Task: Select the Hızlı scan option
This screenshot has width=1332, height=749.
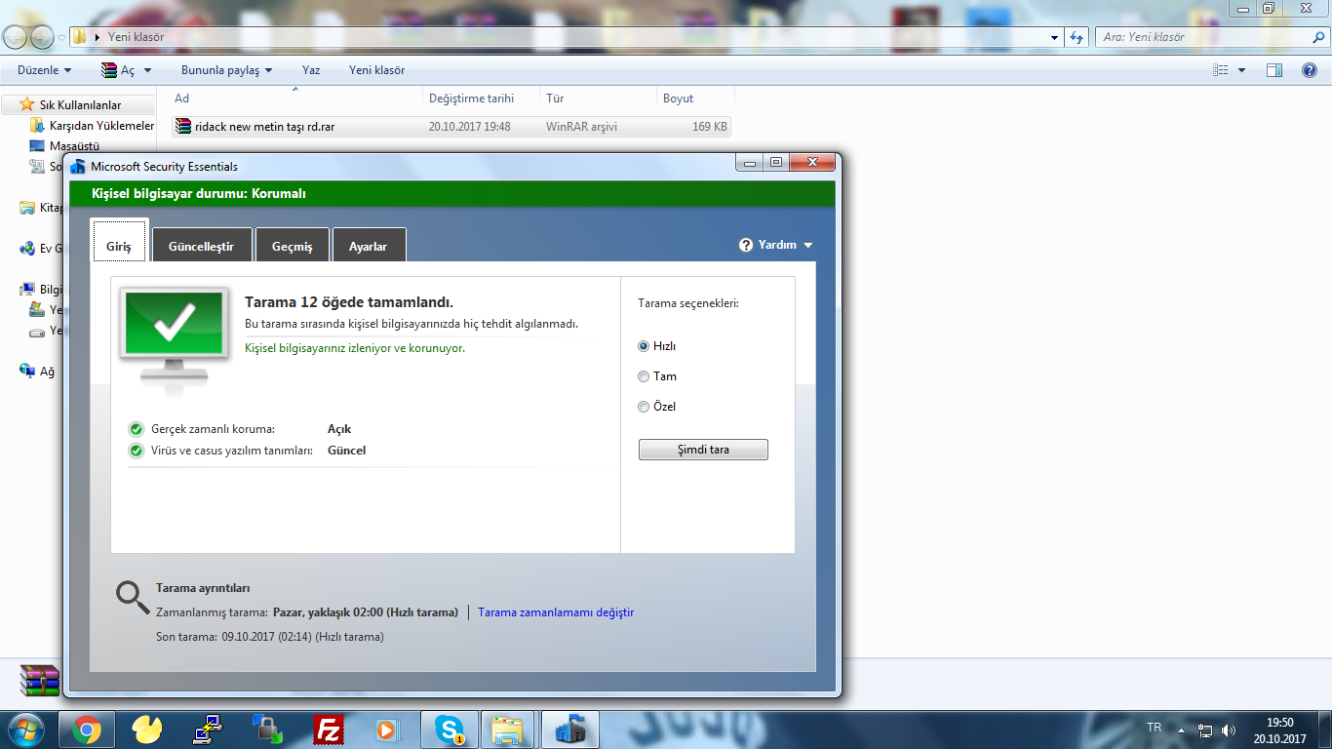Action: pyautogui.click(x=644, y=346)
